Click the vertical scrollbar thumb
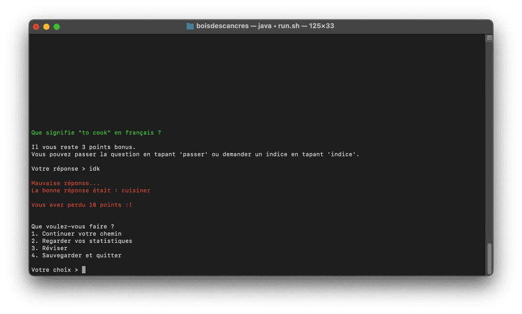Viewport: 522px width, 314px height. pyautogui.click(x=489, y=258)
